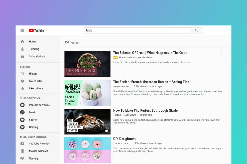Click the Home icon in sidebar
Image resolution: width=247 pixels, height=164 pixels.
pyautogui.click(x=22, y=42)
